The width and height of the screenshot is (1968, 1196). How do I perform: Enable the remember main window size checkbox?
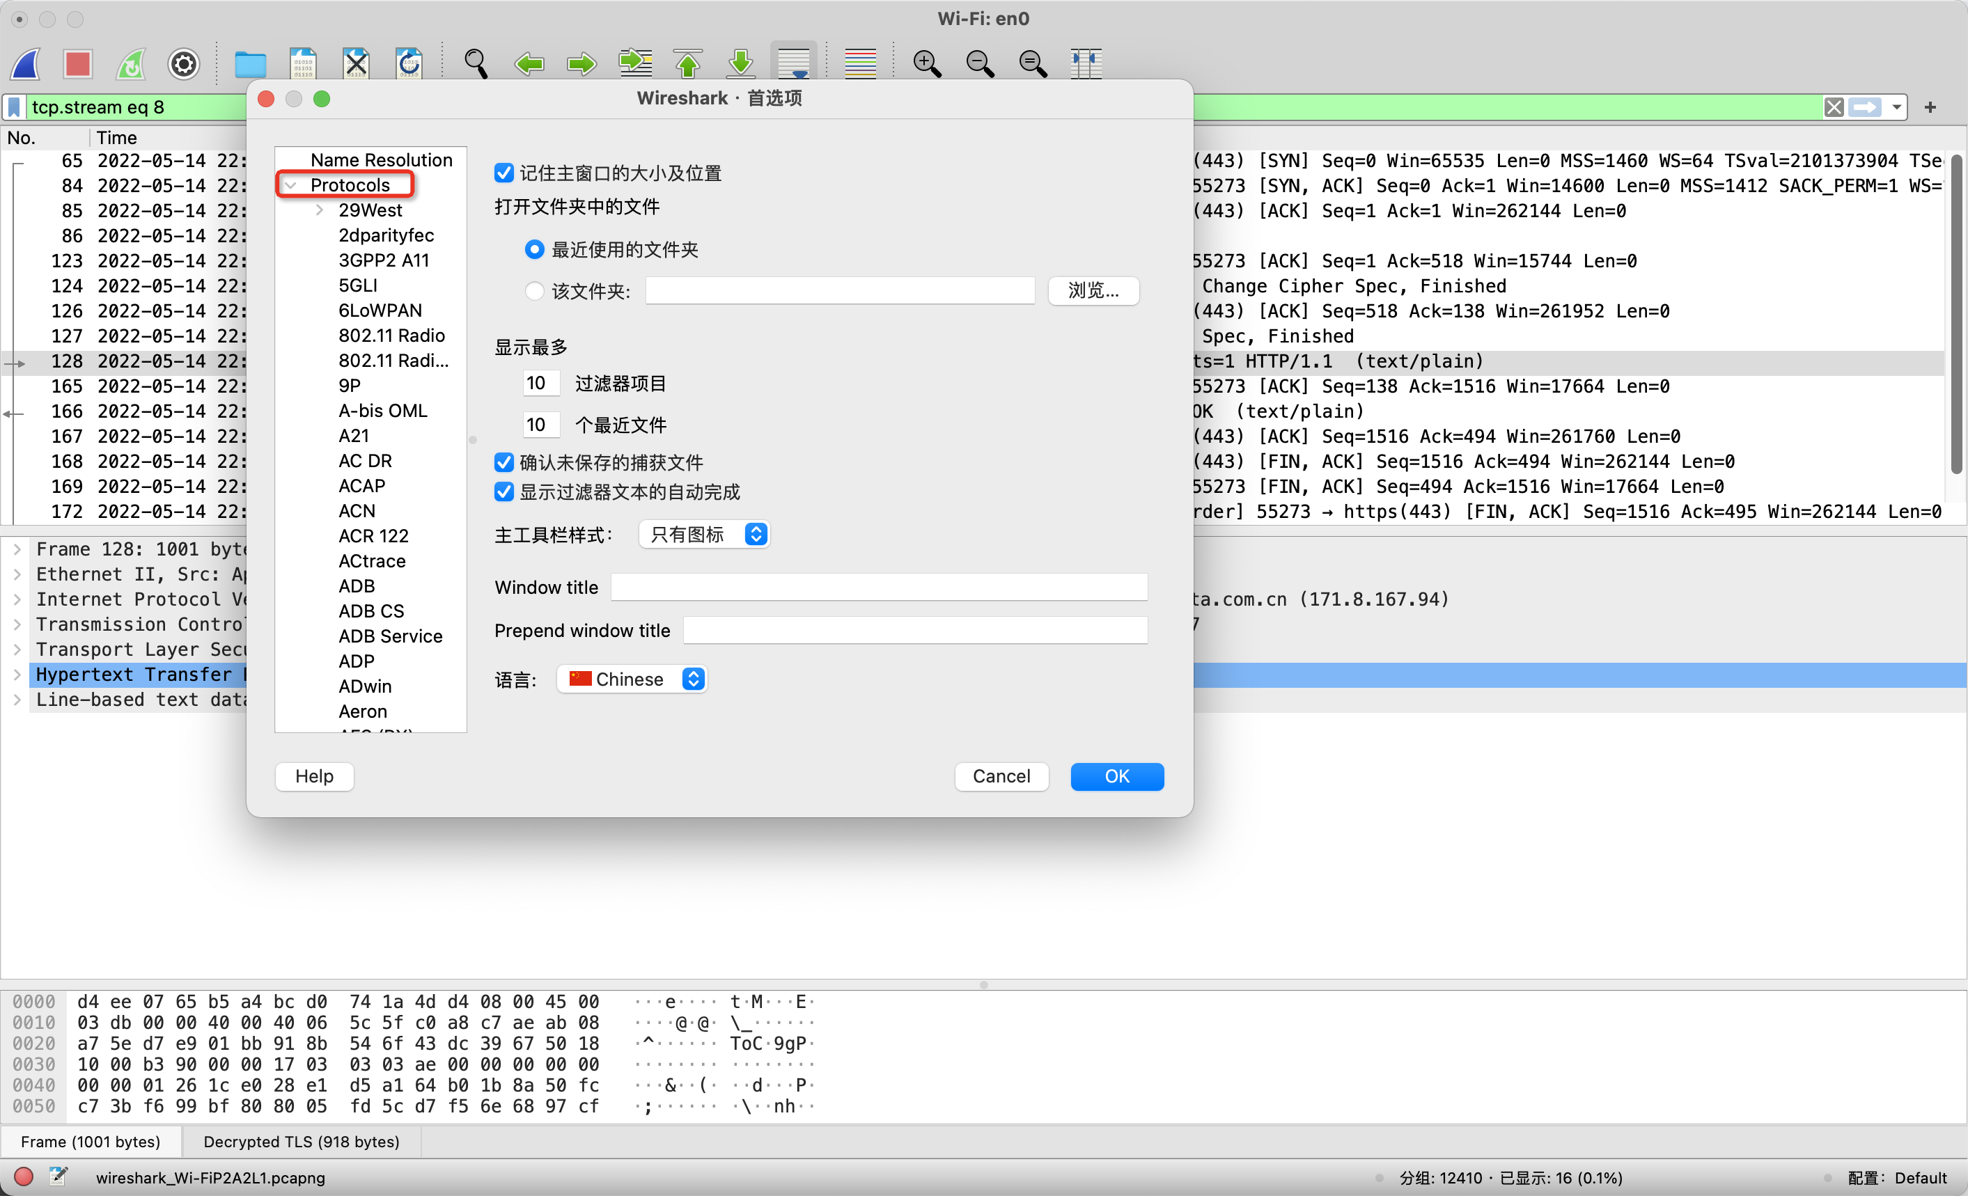pyautogui.click(x=503, y=172)
